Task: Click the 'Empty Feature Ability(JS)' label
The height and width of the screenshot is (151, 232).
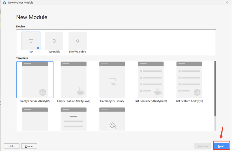Action: pyautogui.click(x=35, y=101)
